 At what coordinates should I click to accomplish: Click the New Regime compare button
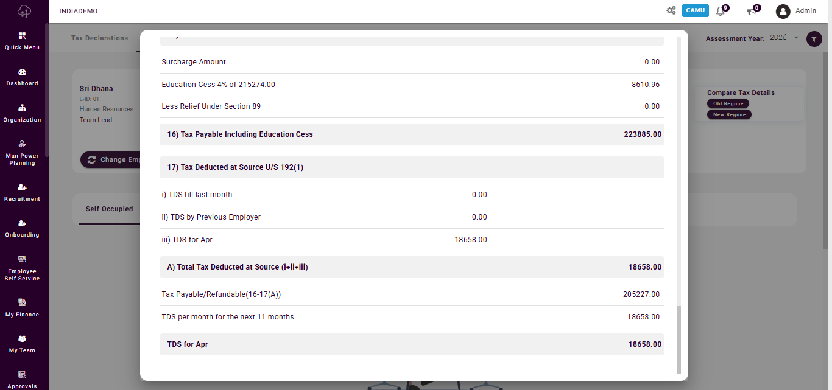pyautogui.click(x=729, y=114)
